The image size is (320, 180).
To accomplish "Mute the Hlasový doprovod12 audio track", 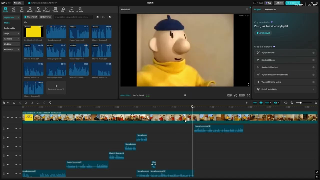I will click(x=16, y=128).
